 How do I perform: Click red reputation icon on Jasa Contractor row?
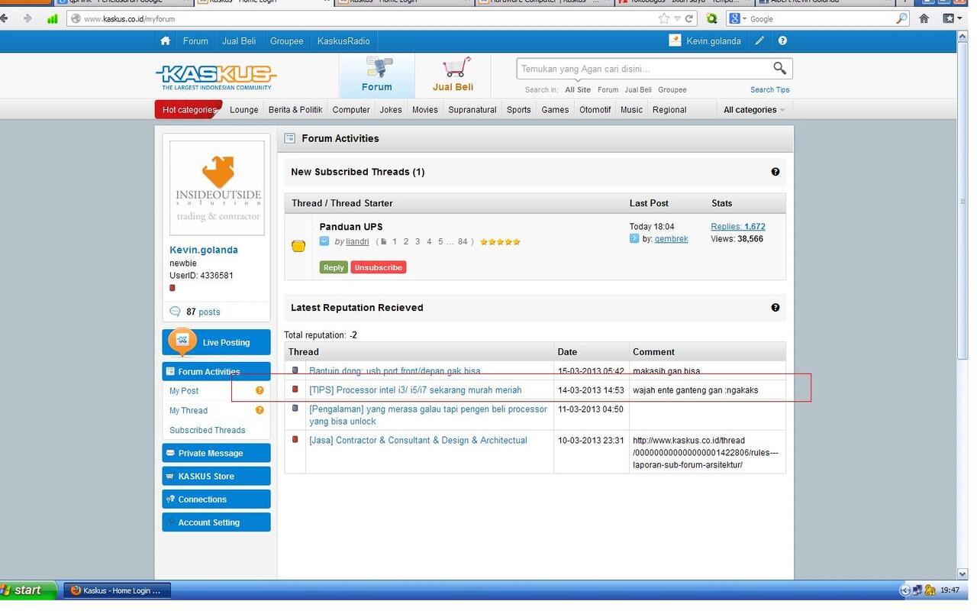295,439
